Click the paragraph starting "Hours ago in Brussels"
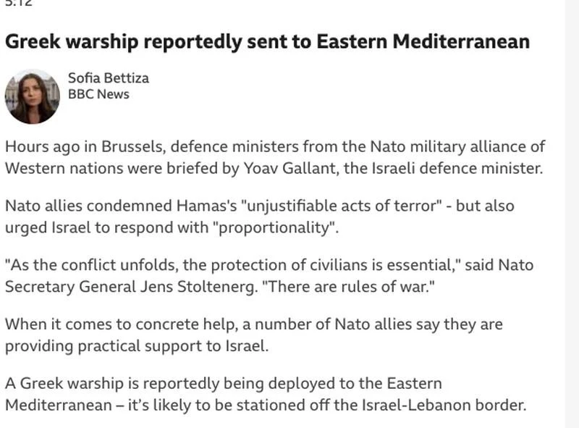The height and width of the screenshot is (428, 579). point(274,157)
